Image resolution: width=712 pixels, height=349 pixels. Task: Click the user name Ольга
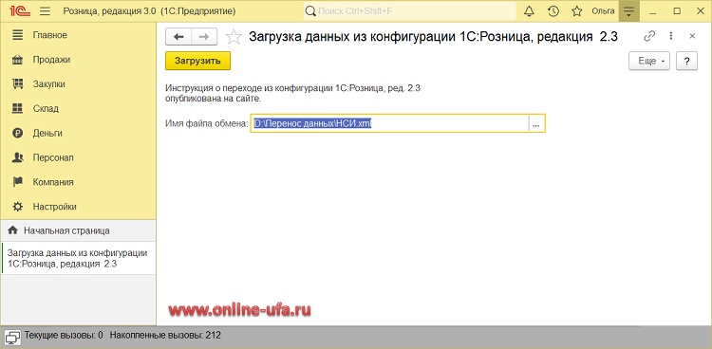pyautogui.click(x=603, y=10)
